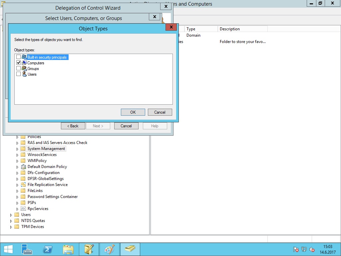
Task: Enable the Built-in security principals checkbox
Action: (19, 57)
